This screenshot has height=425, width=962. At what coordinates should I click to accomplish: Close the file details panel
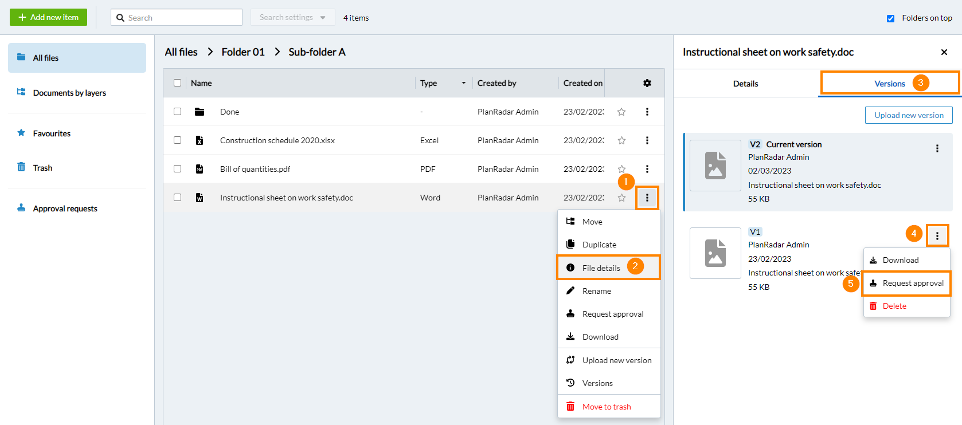click(x=944, y=52)
